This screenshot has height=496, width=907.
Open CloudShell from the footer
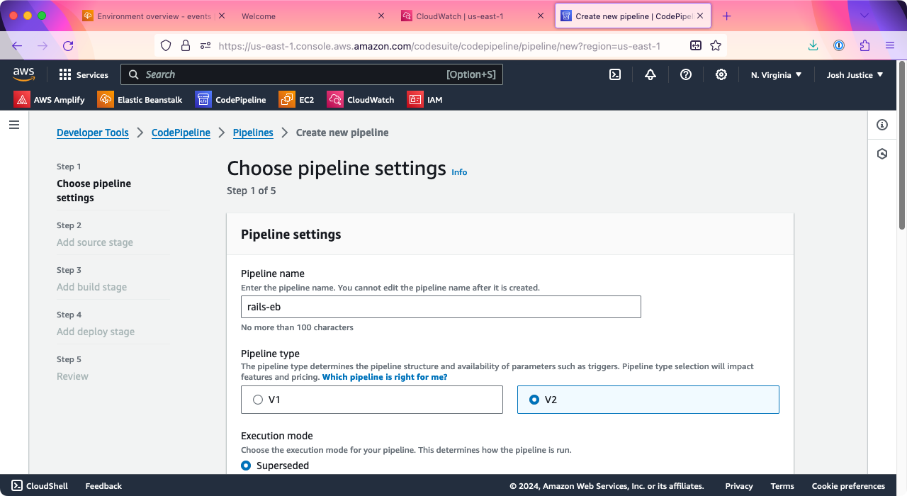(40, 486)
